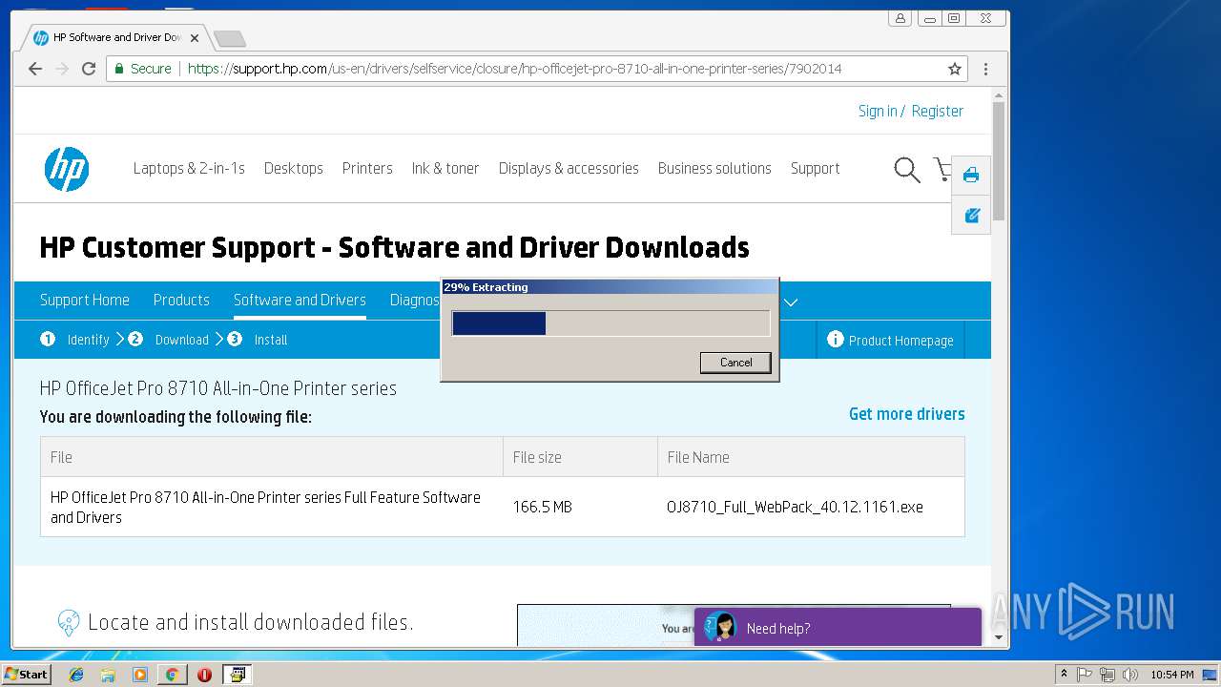Select the HP Software and Driver browser tab

point(115,37)
